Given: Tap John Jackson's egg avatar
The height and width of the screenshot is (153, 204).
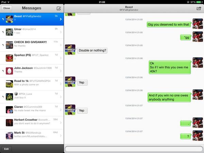Looking at the screenshot, I should (x=10, y=71).
